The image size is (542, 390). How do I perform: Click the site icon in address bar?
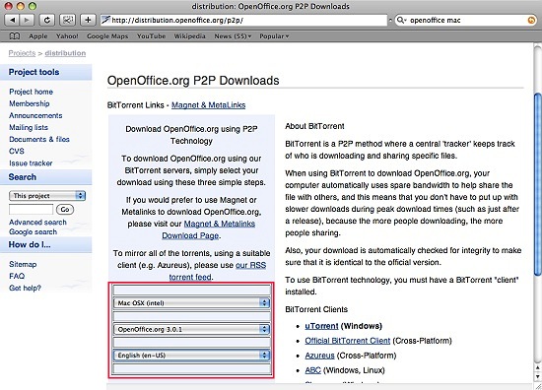pos(105,20)
